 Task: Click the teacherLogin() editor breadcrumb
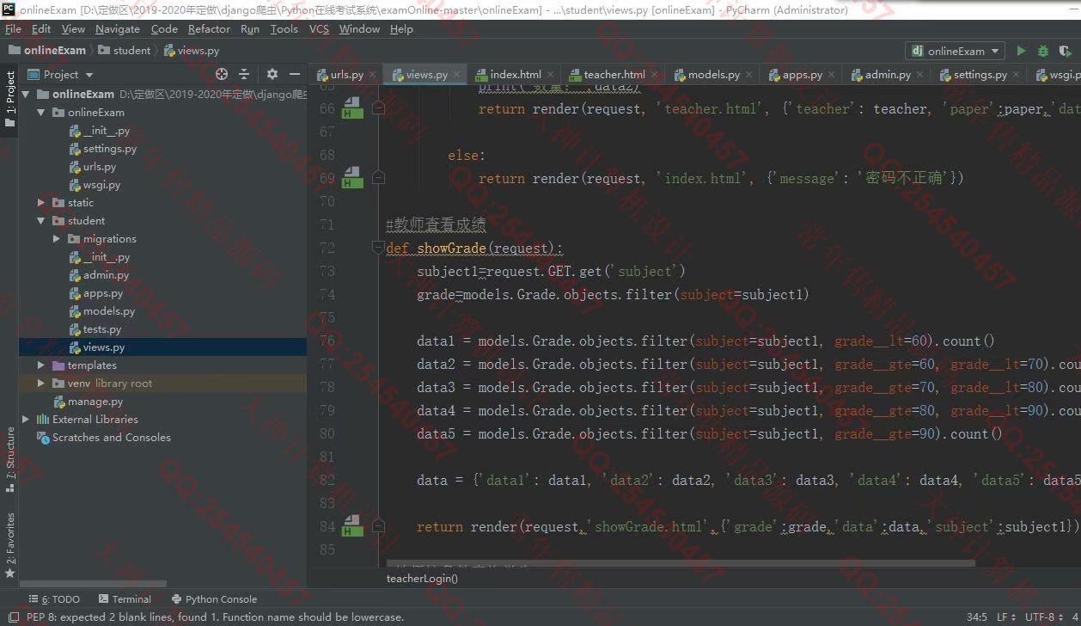click(x=422, y=579)
